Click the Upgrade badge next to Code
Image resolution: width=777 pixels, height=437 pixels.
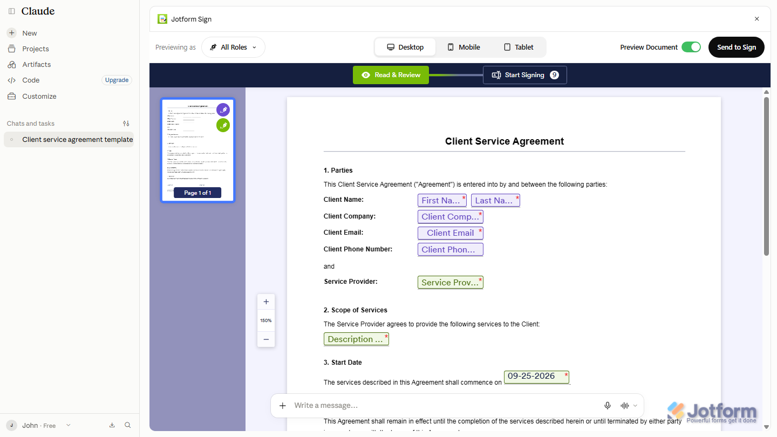[117, 80]
